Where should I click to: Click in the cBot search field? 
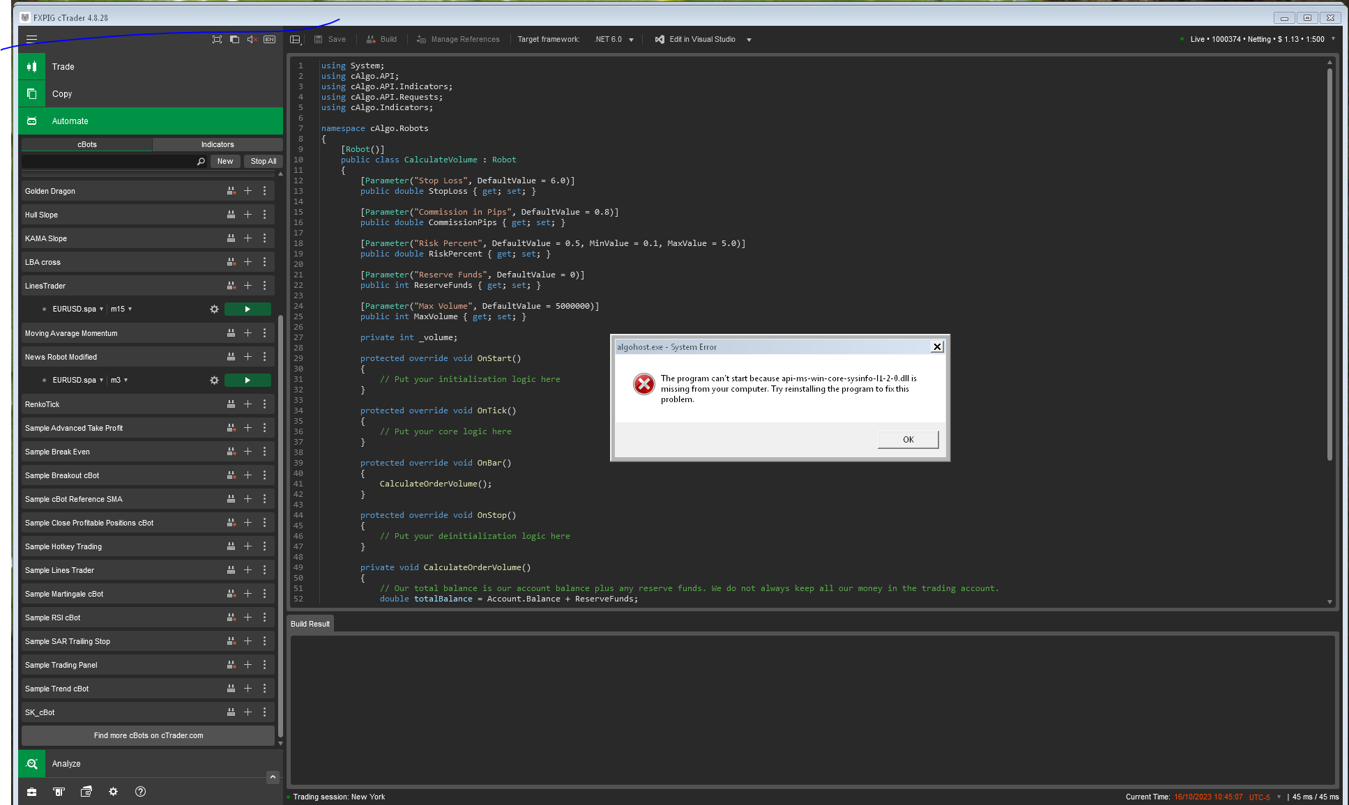point(109,162)
